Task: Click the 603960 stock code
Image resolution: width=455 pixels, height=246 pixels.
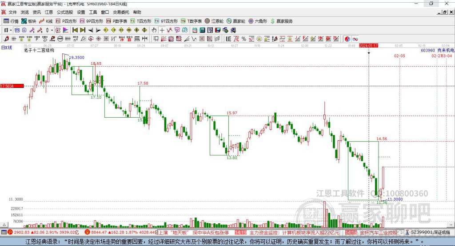Action: 428,51
